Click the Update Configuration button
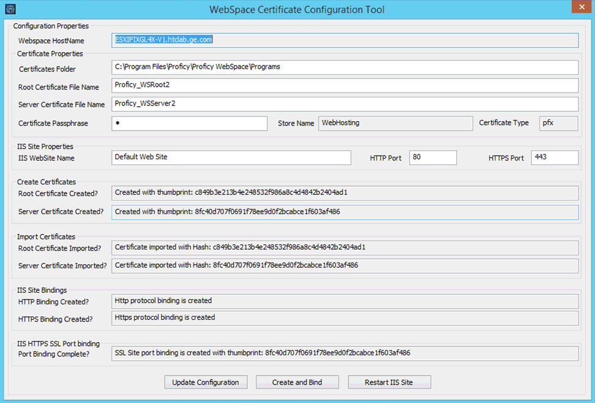 pyautogui.click(x=206, y=382)
